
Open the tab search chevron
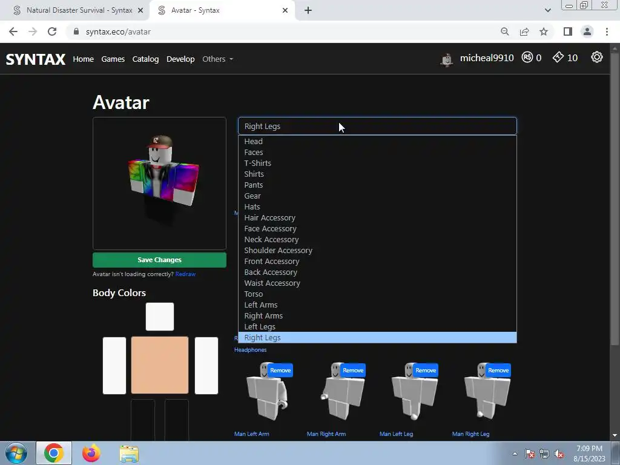coord(547,10)
